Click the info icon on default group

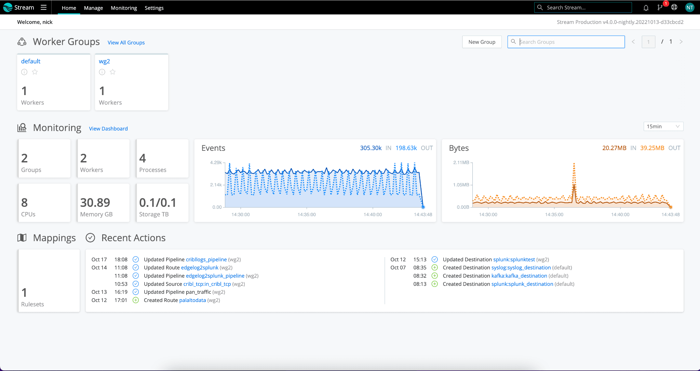click(24, 72)
